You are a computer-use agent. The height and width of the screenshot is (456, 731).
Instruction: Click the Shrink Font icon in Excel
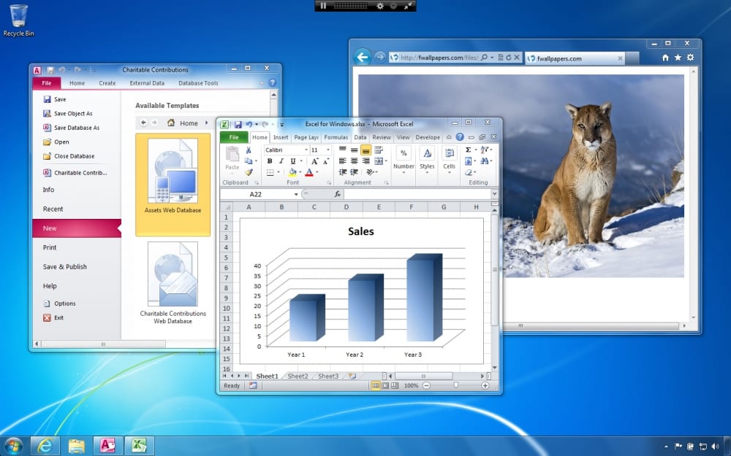pos(326,161)
